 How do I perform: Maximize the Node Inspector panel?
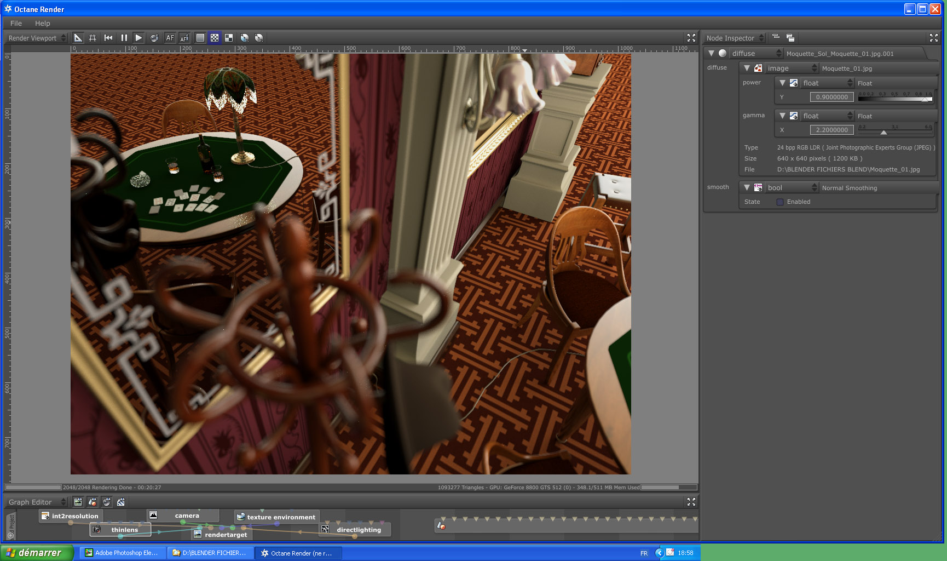click(x=934, y=38)
